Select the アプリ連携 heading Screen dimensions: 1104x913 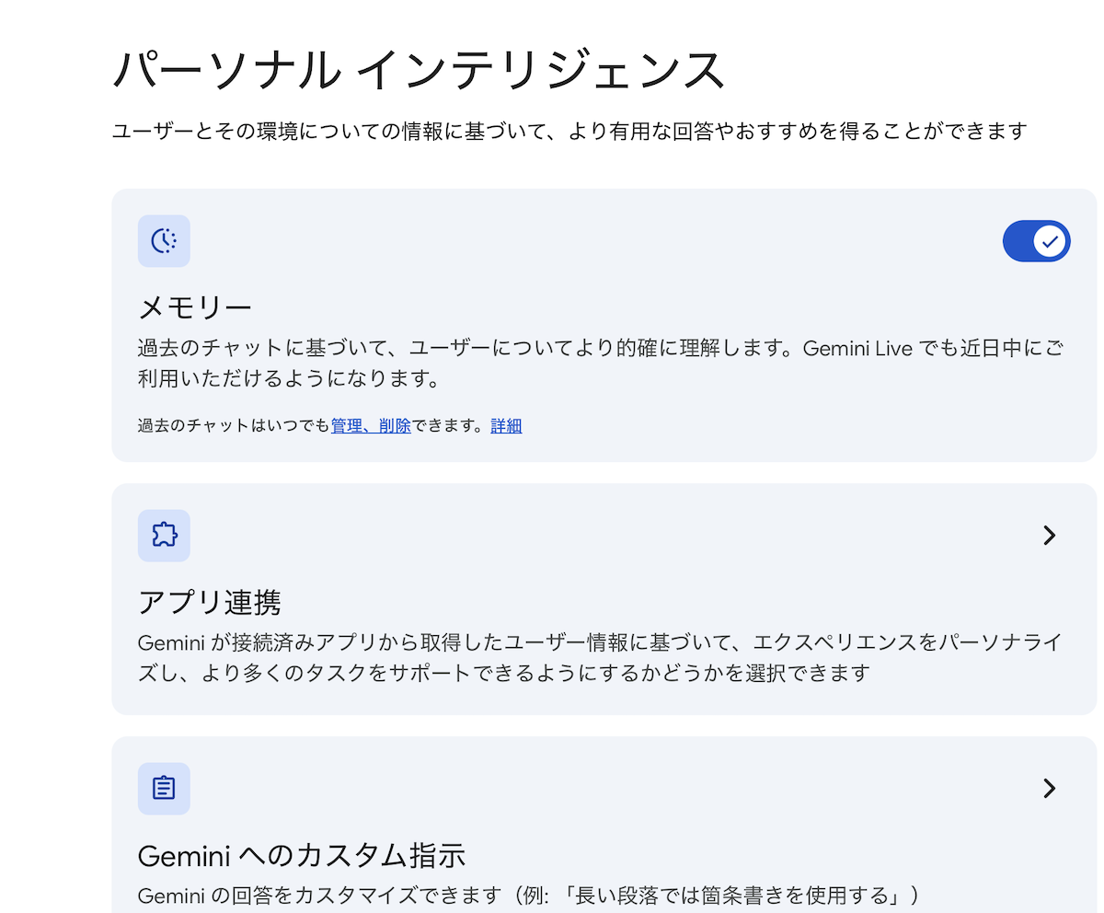point(209,602)
